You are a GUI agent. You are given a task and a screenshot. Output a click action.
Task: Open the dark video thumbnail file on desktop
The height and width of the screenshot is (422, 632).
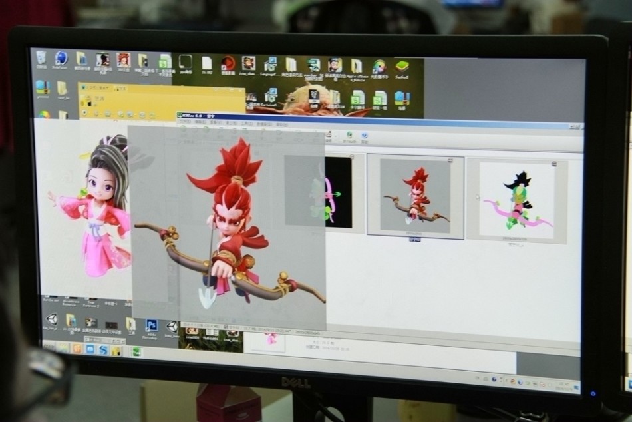click(111, 325)
